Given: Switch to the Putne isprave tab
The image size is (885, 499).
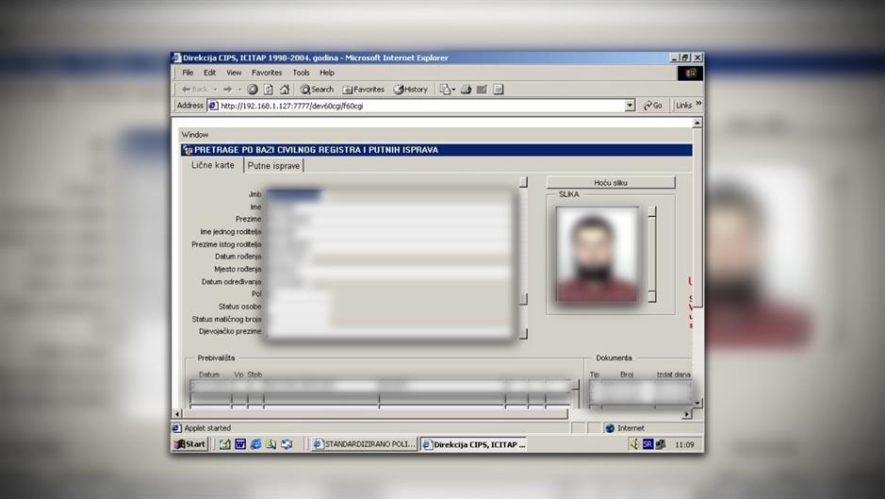Looking at the screenshot, I should [x=273, y=166].
